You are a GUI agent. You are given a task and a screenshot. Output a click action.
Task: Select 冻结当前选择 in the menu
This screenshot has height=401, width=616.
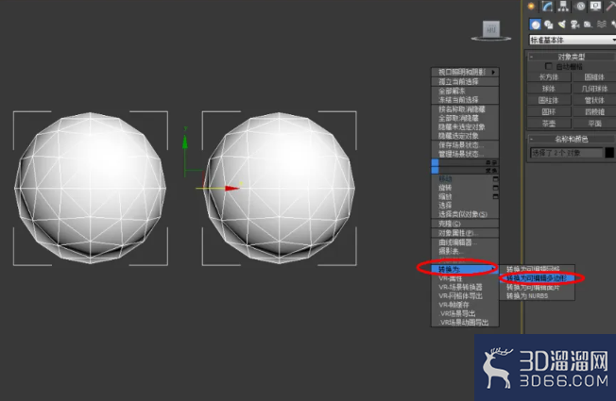pos(465,100)
